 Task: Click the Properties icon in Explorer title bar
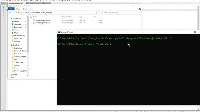point(14,6)
